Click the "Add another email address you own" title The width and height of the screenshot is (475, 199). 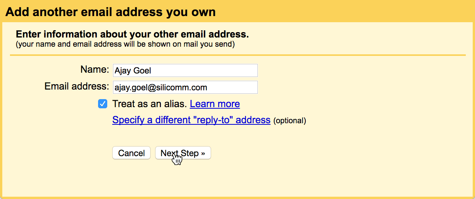pos(110,12)
